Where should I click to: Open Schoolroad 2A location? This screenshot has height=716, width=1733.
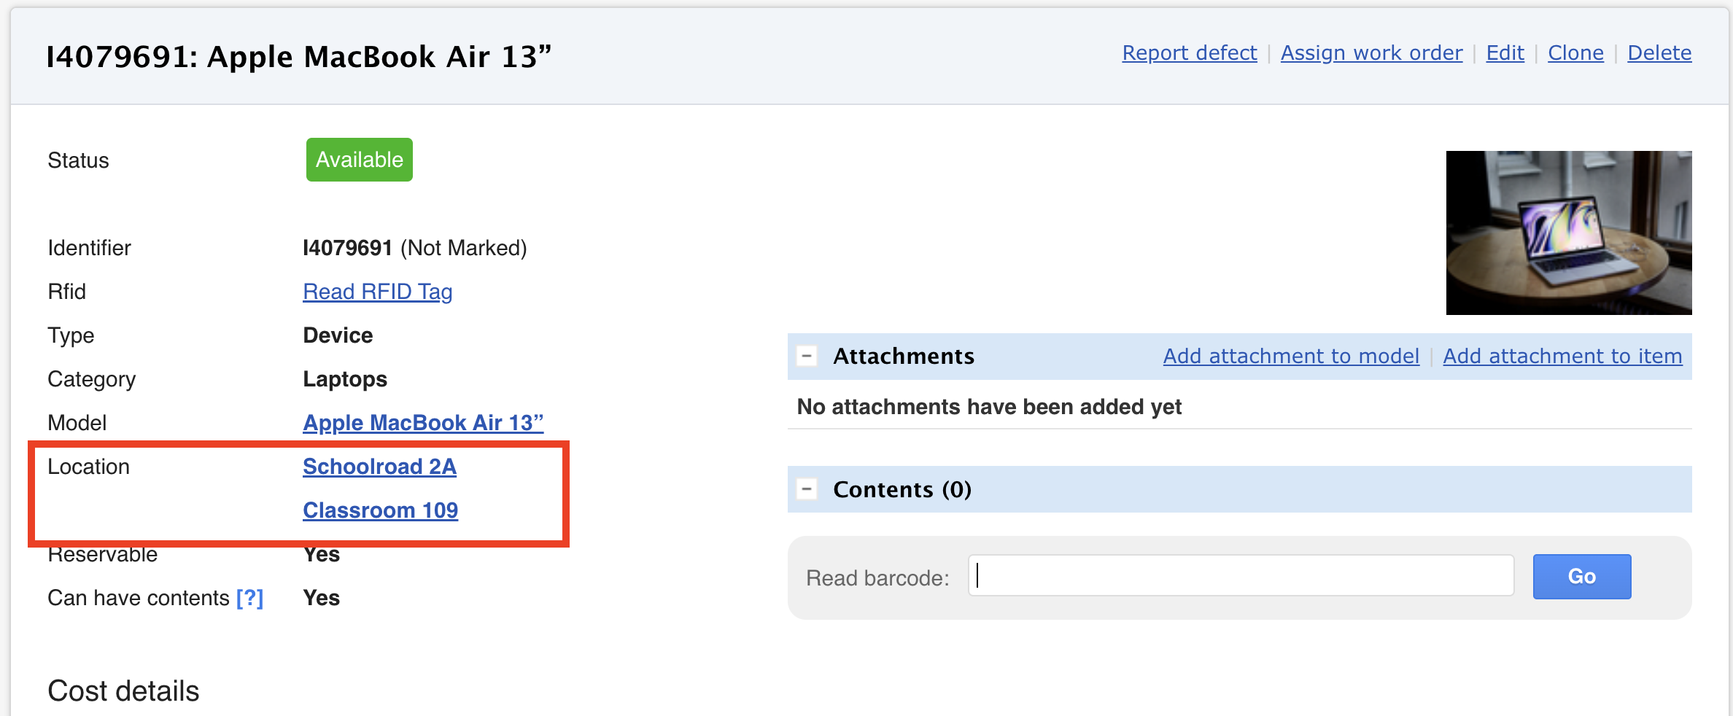coord(379,467)
